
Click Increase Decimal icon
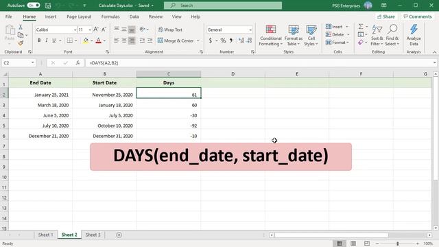241,40
